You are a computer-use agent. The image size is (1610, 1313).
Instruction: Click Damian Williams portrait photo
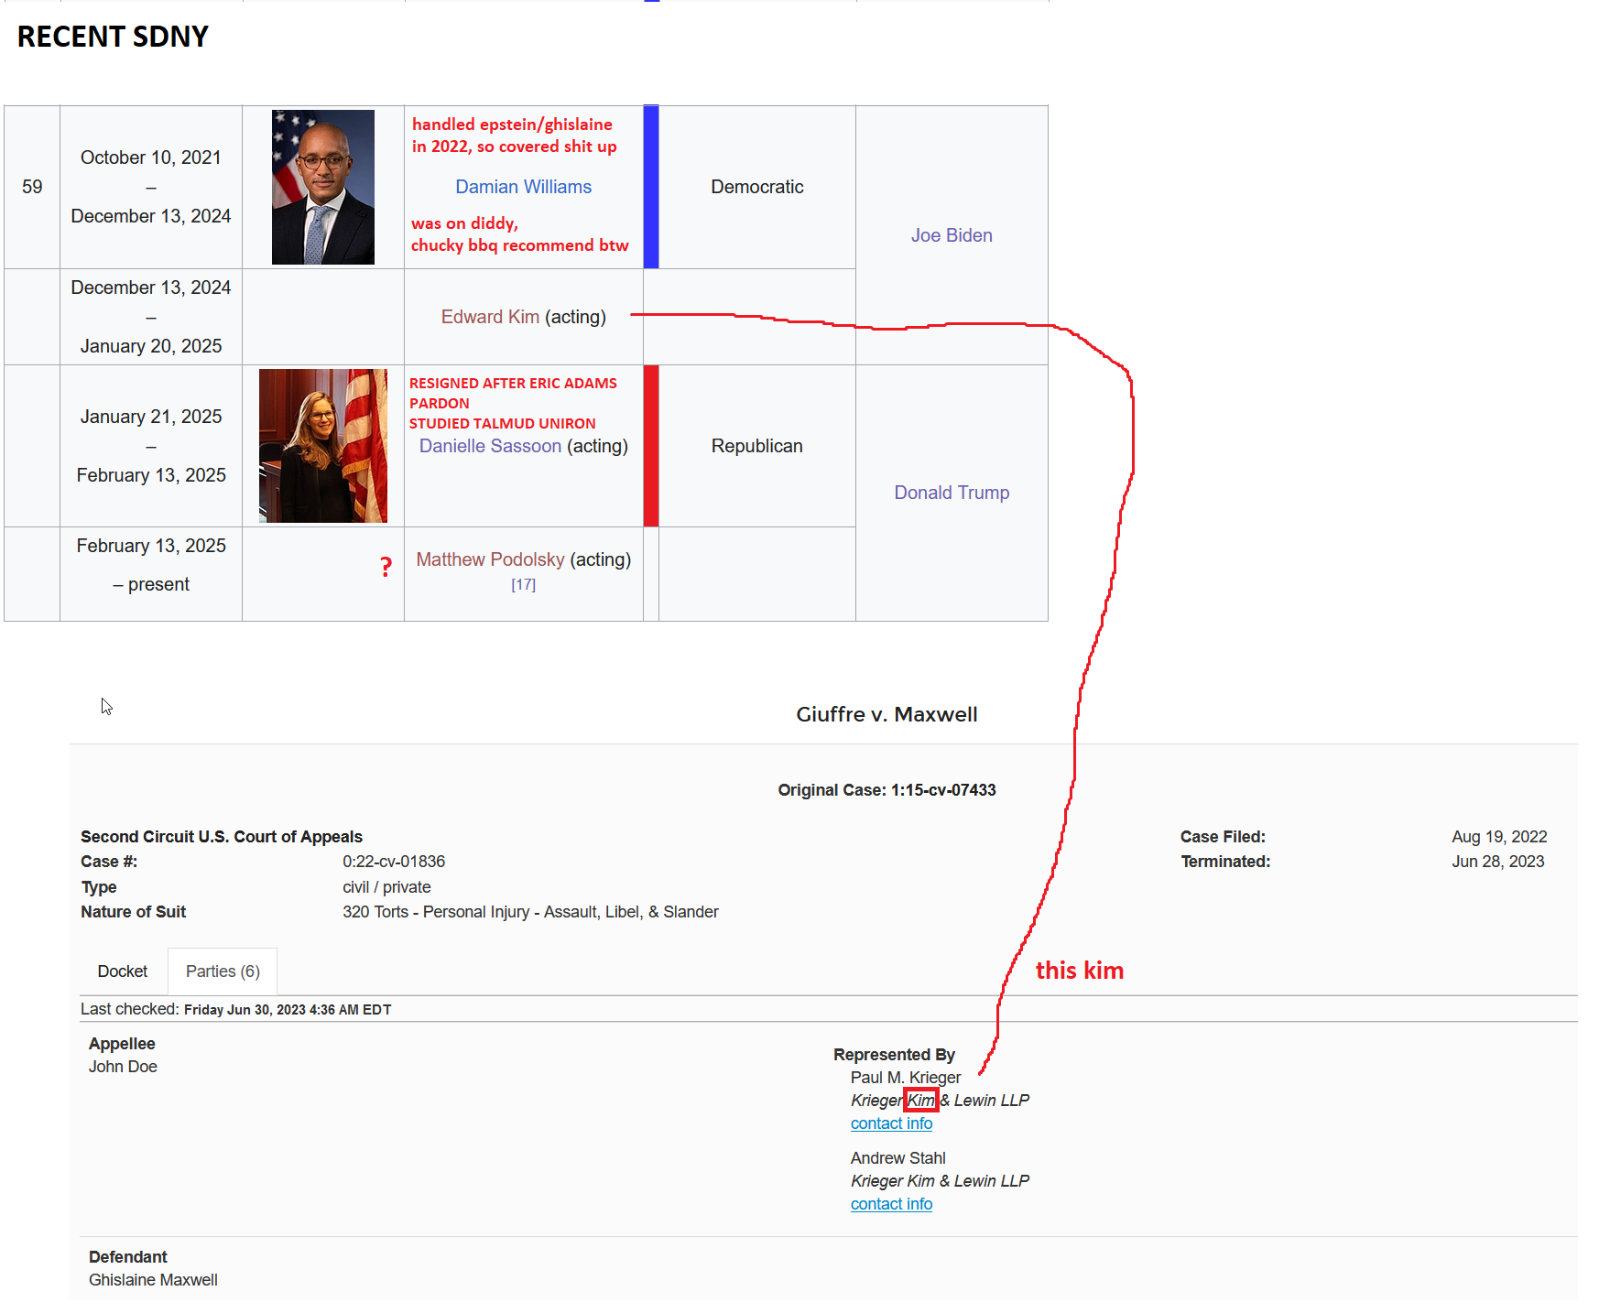323,187
